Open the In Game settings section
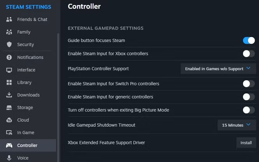Screen dimensions: 259x162 click(x=26, y=133)
